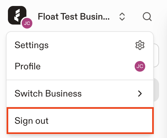Click the JC badge on the Float logo

(27, 23)
